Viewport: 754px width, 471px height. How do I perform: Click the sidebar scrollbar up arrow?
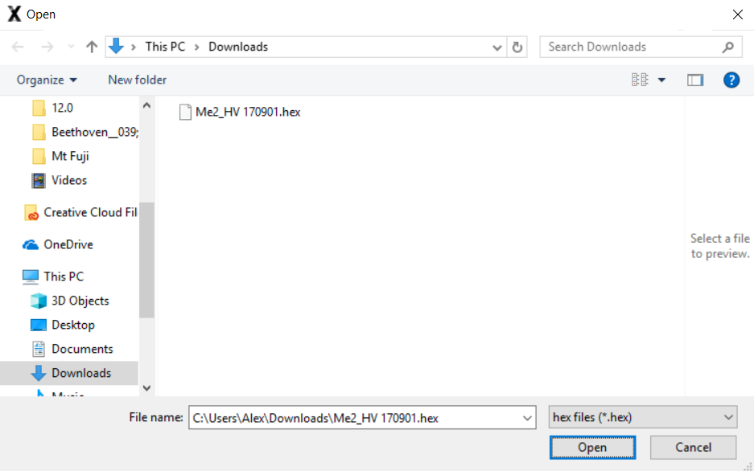(146, 105)
